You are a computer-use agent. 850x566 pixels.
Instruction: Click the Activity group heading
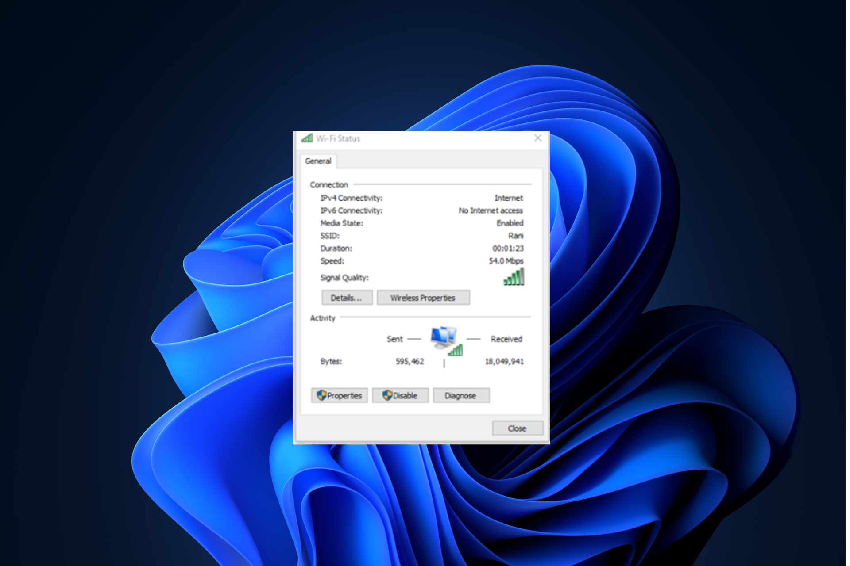coord(323,318)
